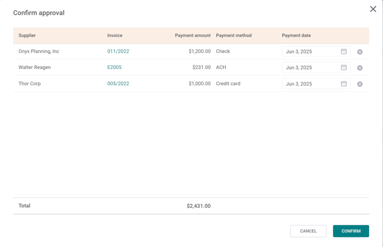Image resolution: width=383 pixels, height=246 pixels.
Task: Select the Thor Corp supplier name
Action: (30, 84)
